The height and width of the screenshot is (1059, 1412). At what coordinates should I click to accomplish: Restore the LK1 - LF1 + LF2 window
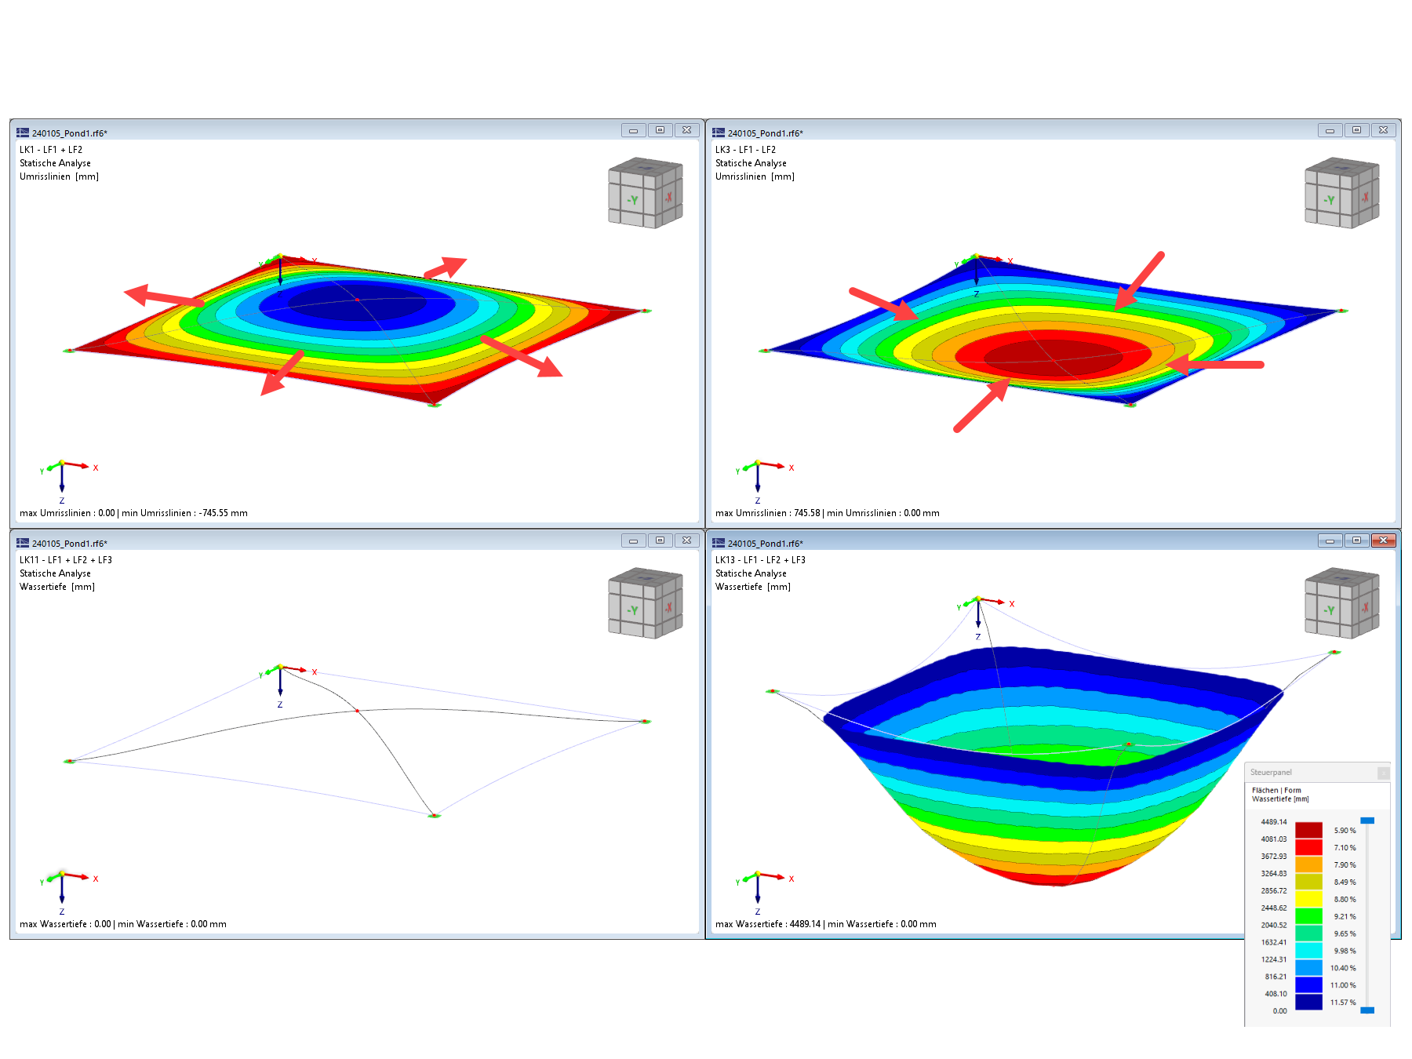coord(660,130)
